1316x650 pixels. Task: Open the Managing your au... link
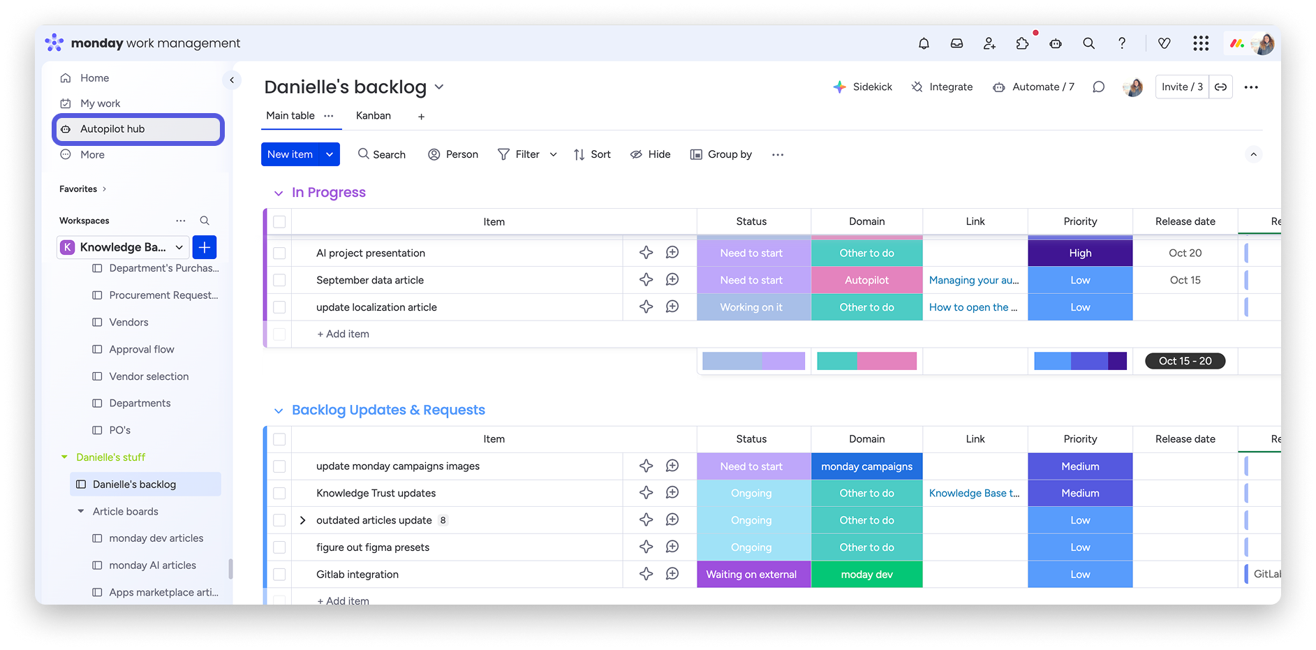pyautogui.click(x=974, y=280)
